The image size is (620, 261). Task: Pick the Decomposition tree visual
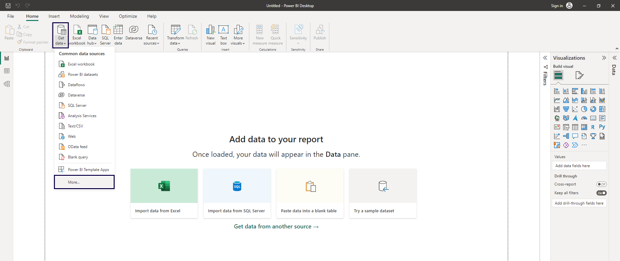(566, 136)
